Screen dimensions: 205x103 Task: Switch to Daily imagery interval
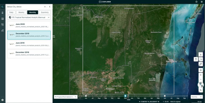(11, 13)
